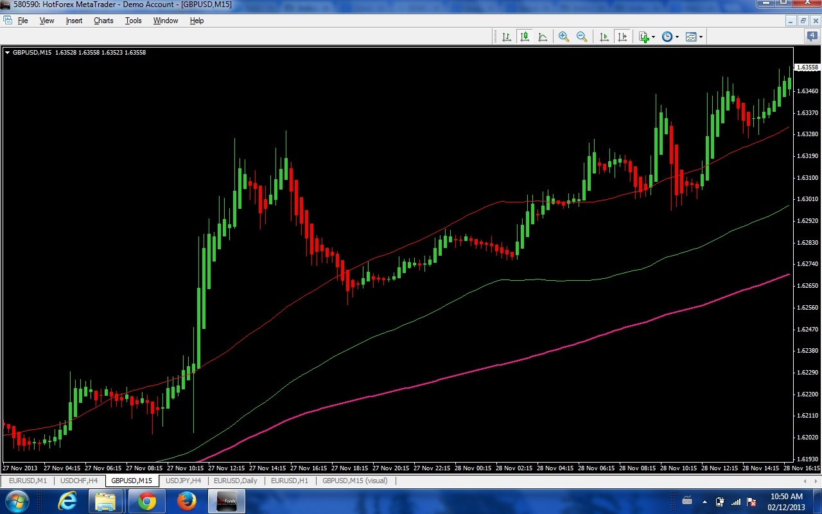Viewport: 822px width, 514px height.
Task: Select candlestick chart mode
Action: coord(525,37)
